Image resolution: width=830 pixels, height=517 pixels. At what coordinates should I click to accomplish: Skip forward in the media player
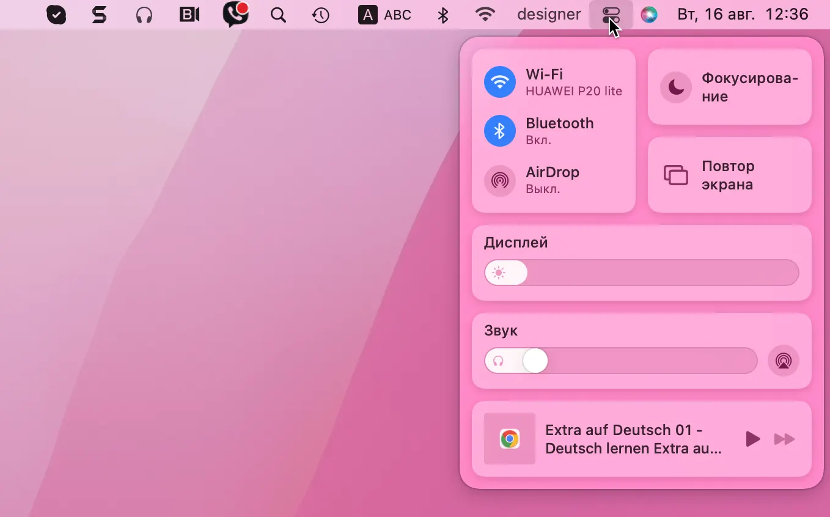pyautogui.click(x=784, y=439)
